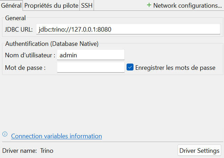Open the Propriétés du pilote tab
The height and width of the screenshot is (158, 224).
point(51,6)
